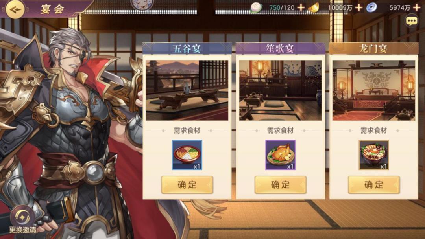Choose the 龙门宴 banquet header
The width and height of the screenshot is (425, 239).
374,49
